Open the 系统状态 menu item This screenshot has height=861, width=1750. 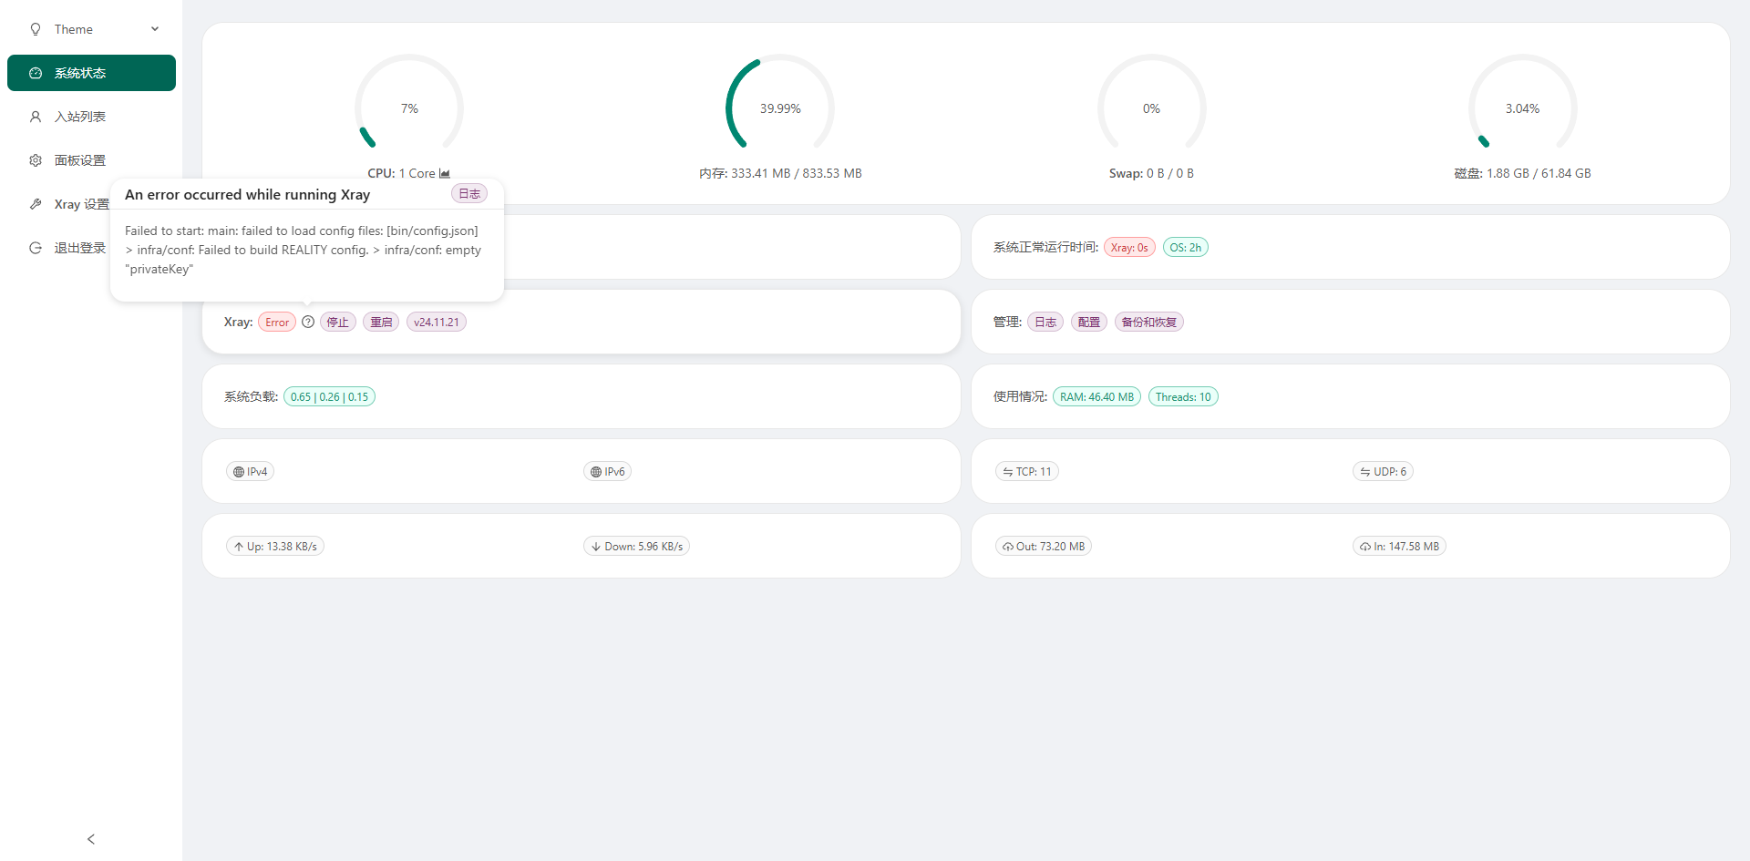point(91,73)
